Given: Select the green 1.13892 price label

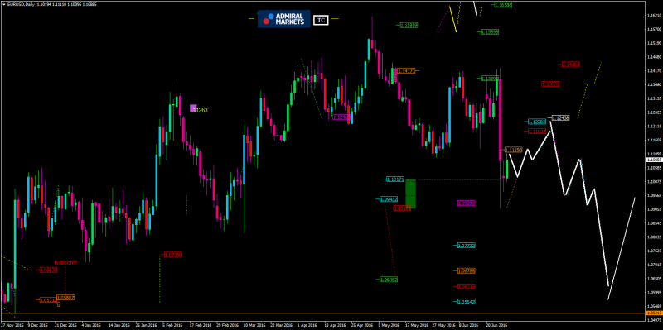Looking at the screenshot, I should tap(490, 79).
